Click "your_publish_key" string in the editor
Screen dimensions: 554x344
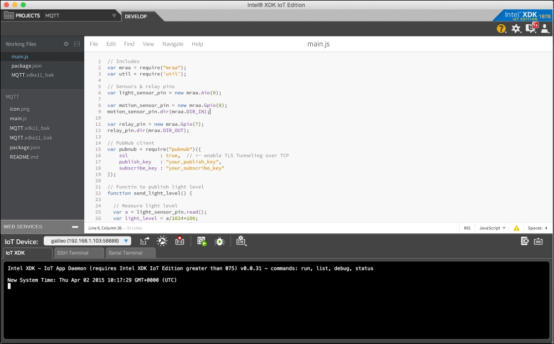click(x=192, y=162)
